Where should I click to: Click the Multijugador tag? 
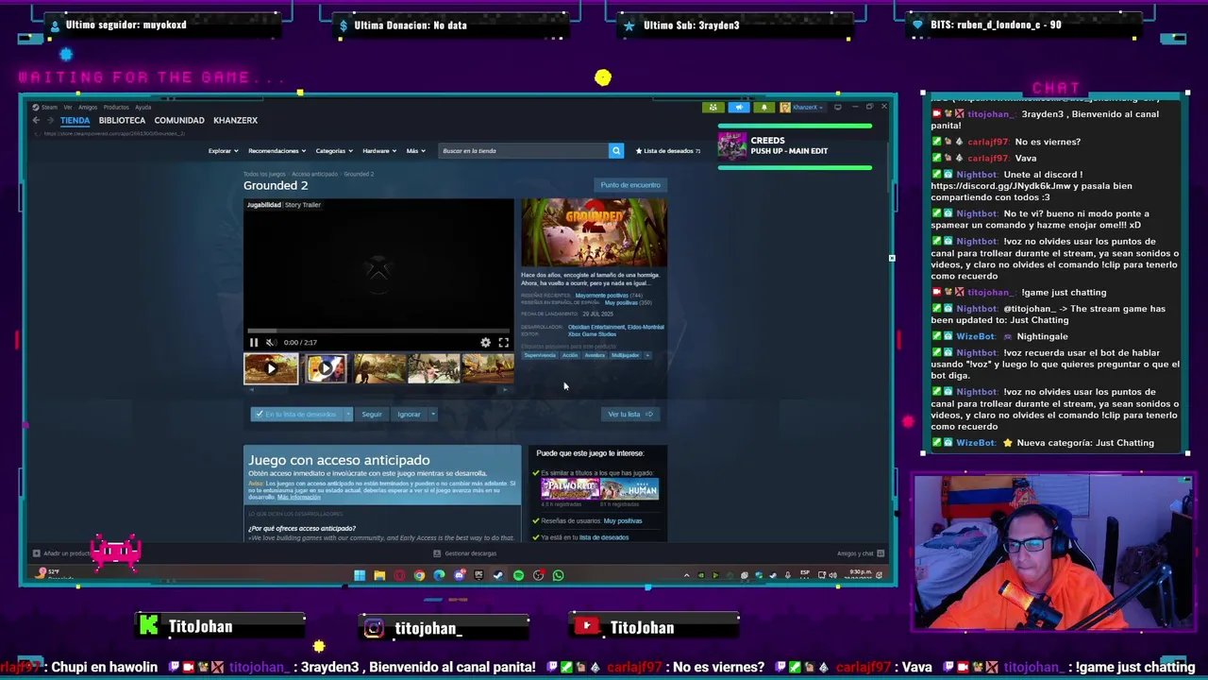625,355
